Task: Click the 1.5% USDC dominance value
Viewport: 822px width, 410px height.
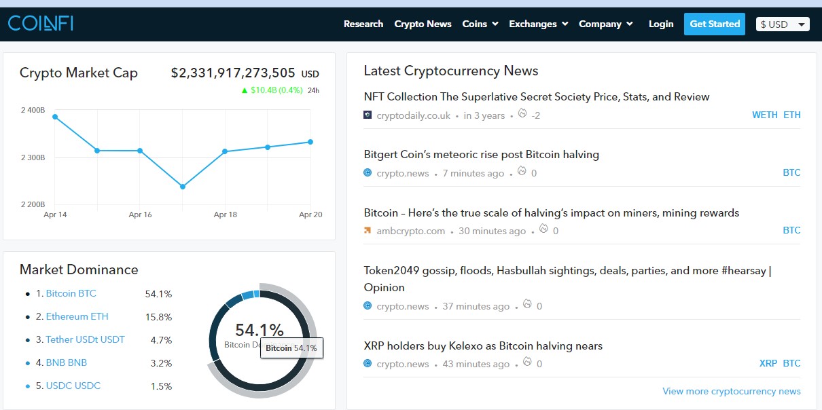Action: 161,386
